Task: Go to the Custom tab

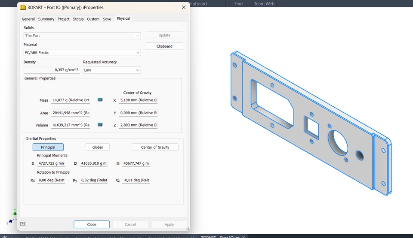Action: 93,19
